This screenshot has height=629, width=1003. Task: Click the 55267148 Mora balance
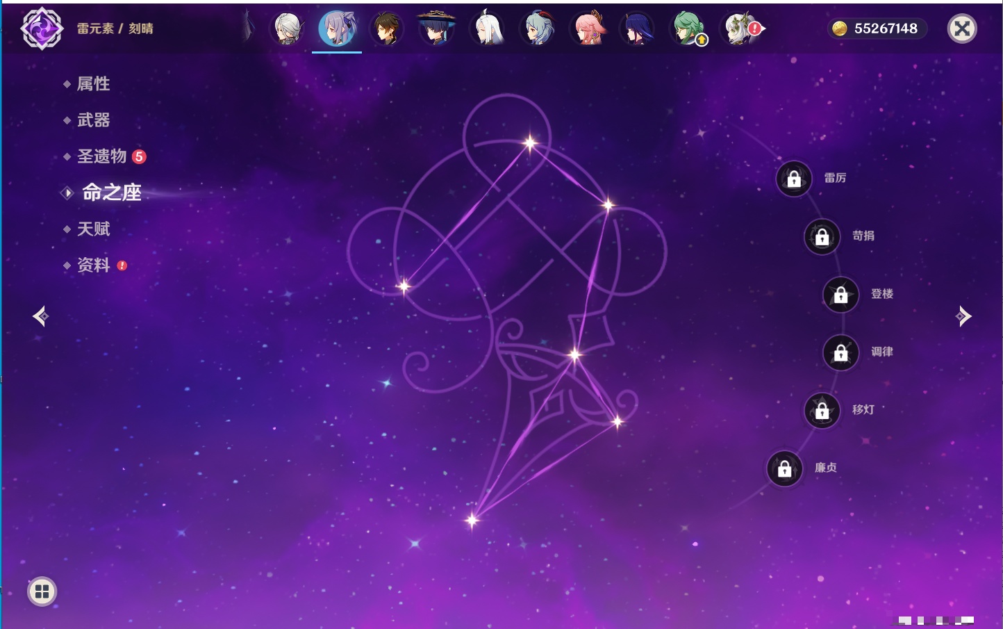click(x=886, y=28)
